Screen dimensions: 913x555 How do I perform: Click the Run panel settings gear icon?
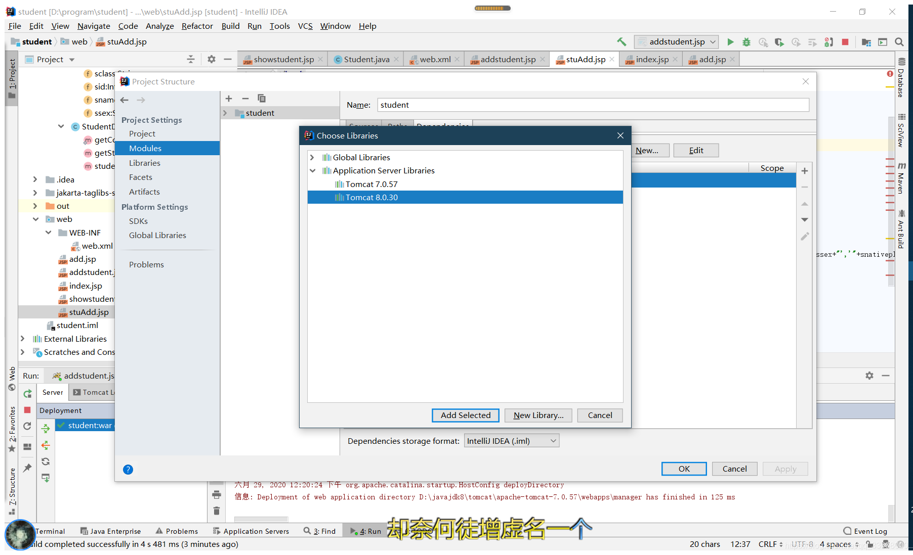point(869,376)
